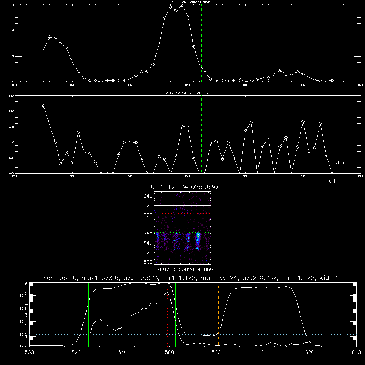This screenshot has height=365, width=365.
Task: Click the highest peak marker in dawn curve
Action: (x=182, y=5)
